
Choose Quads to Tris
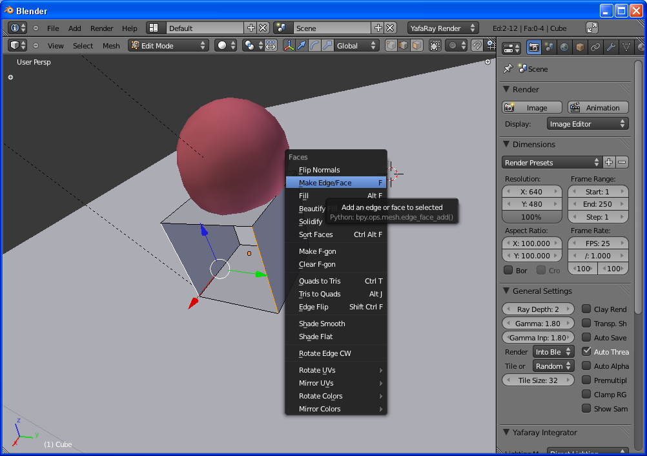coord(336,280)
